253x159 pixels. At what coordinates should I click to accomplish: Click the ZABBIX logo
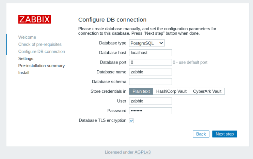click(34, 19)
